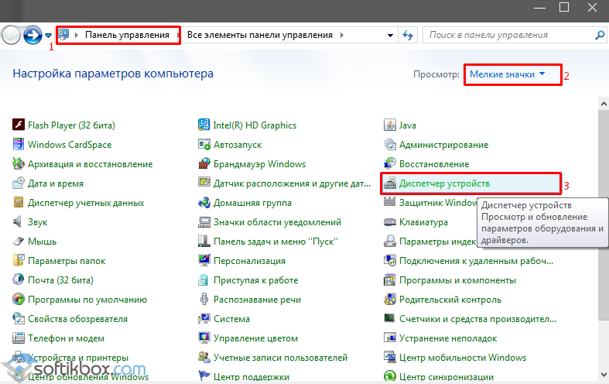Click the Диспетчер устройств icon

389,183
